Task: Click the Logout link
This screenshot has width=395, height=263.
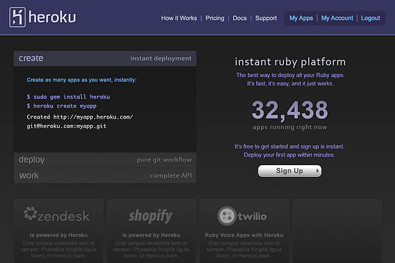Action: 371,18
